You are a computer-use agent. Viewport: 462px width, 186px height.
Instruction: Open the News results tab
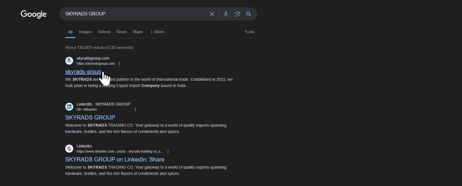tap(121, 32)
